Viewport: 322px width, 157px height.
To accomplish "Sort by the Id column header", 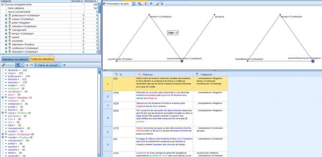I will [x=124, y=74].
